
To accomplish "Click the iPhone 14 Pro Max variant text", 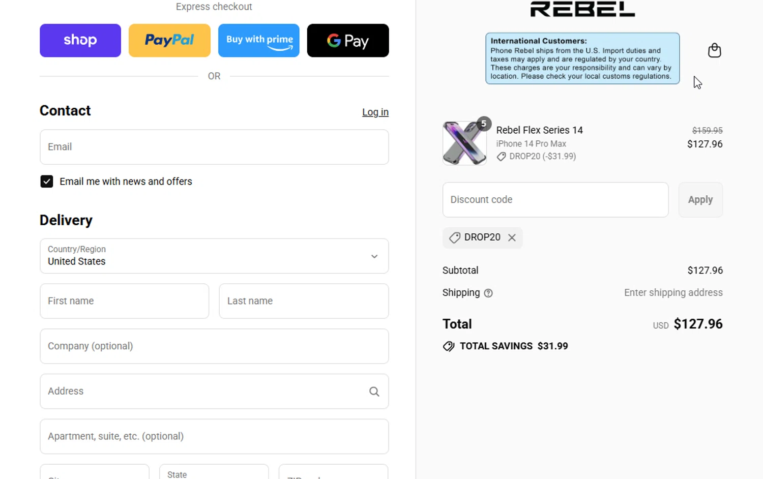I will coord(531,144).
